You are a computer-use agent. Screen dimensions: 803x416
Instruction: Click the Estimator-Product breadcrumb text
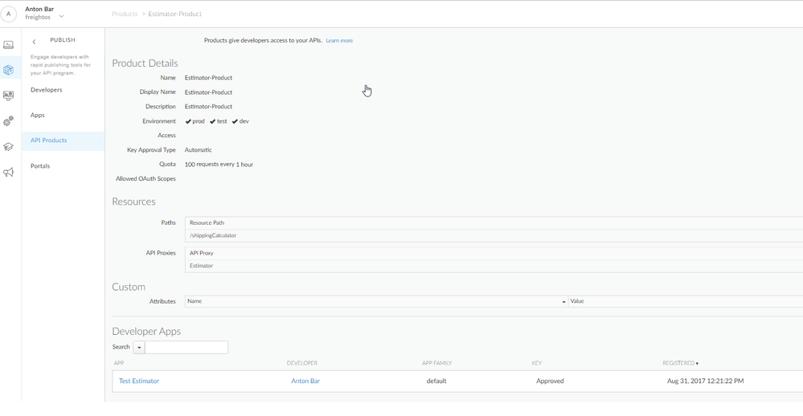tap(174, 14)
